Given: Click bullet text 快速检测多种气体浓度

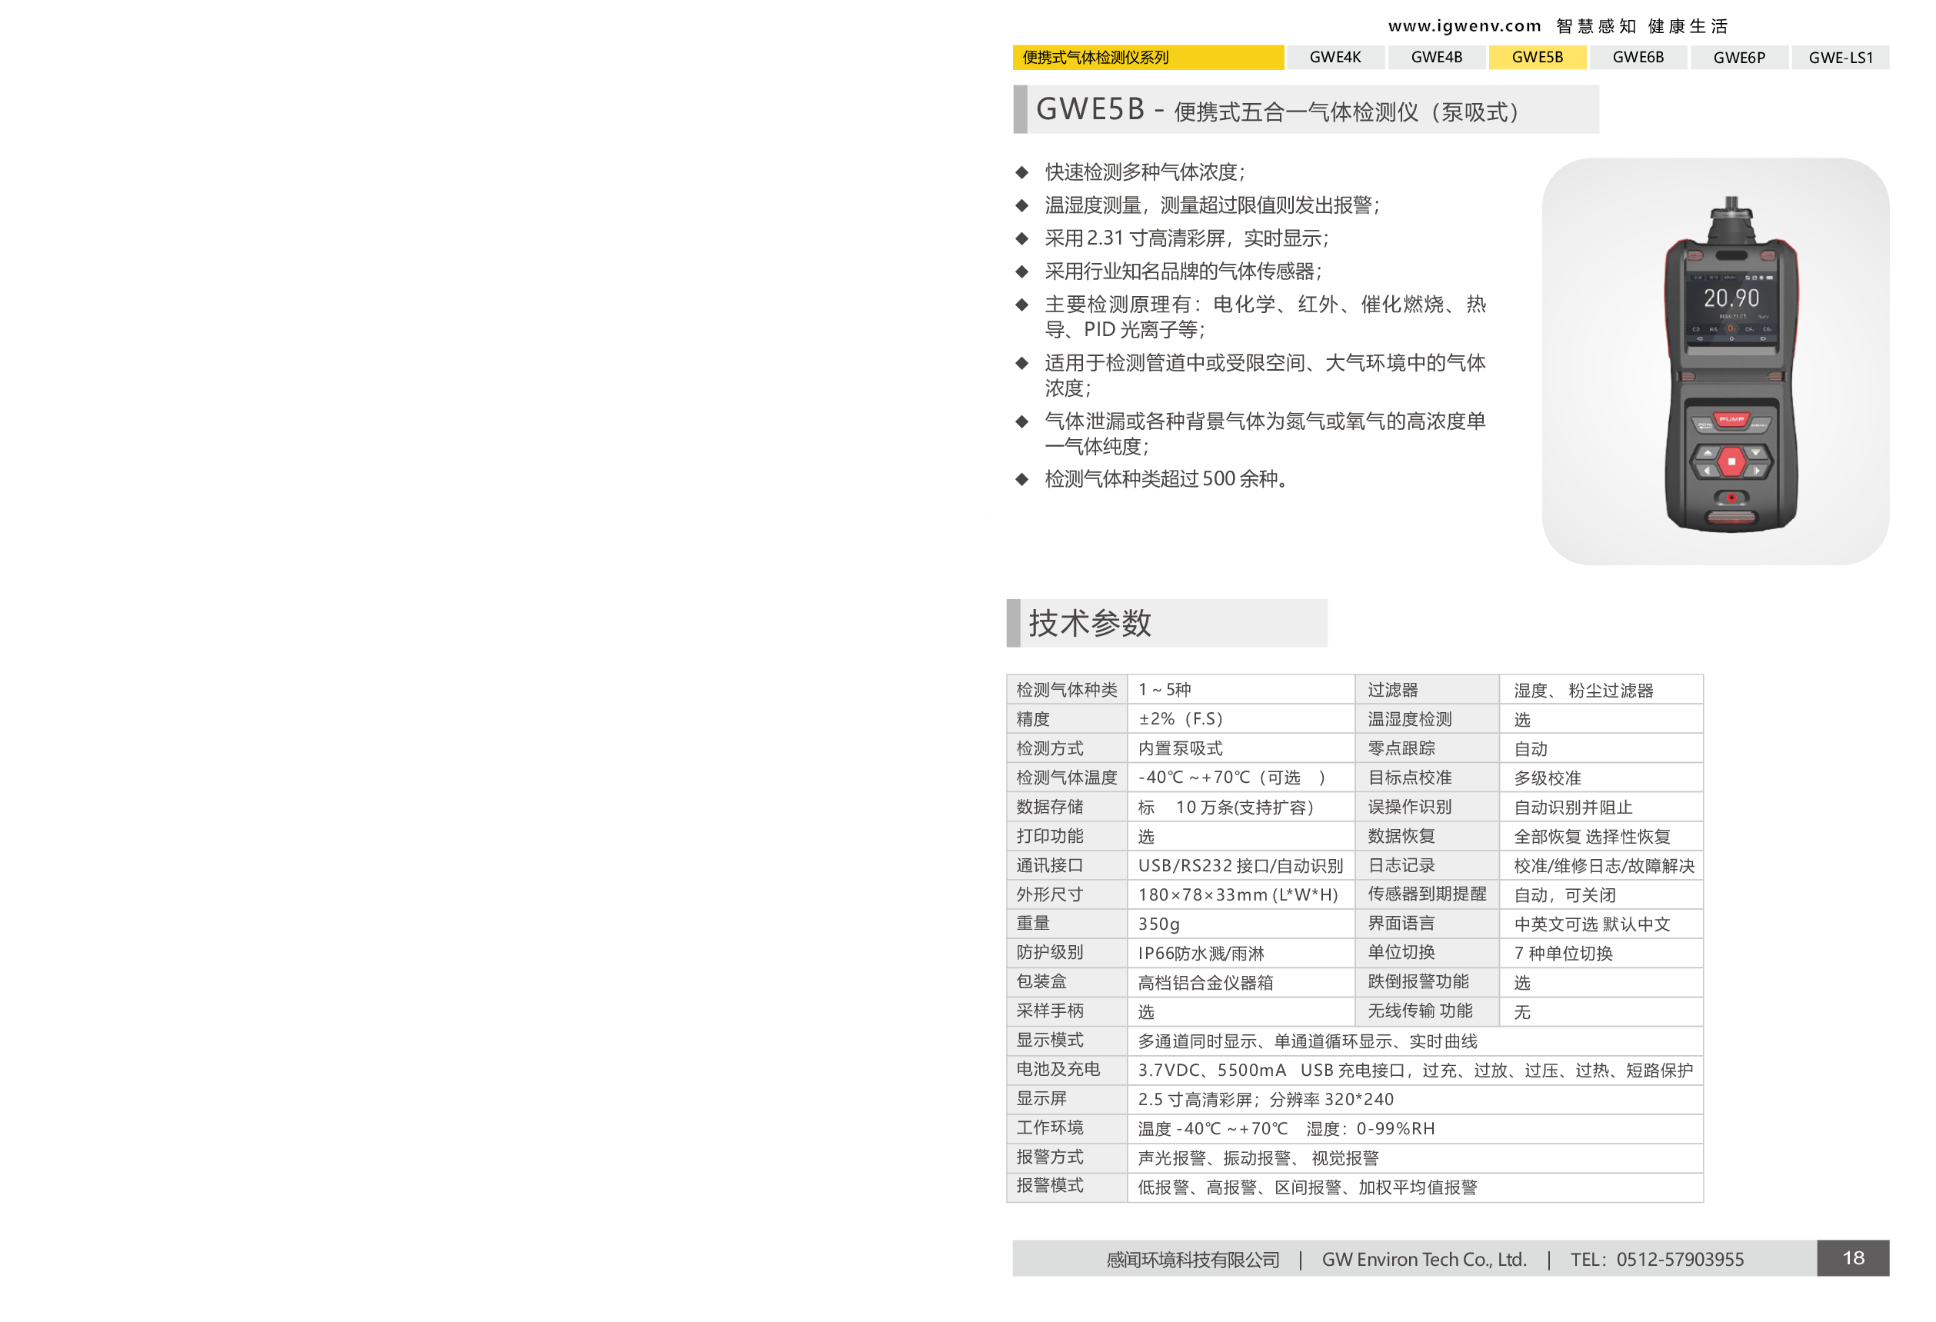Looking at the screenshot, I should coord(1145,172).
